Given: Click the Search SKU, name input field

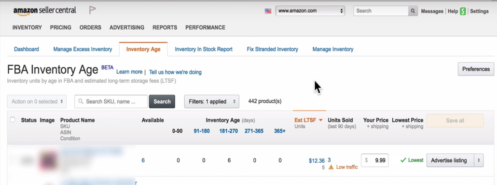Looking at the screenshot, I should pyautogui.click(x=111, y=102).
